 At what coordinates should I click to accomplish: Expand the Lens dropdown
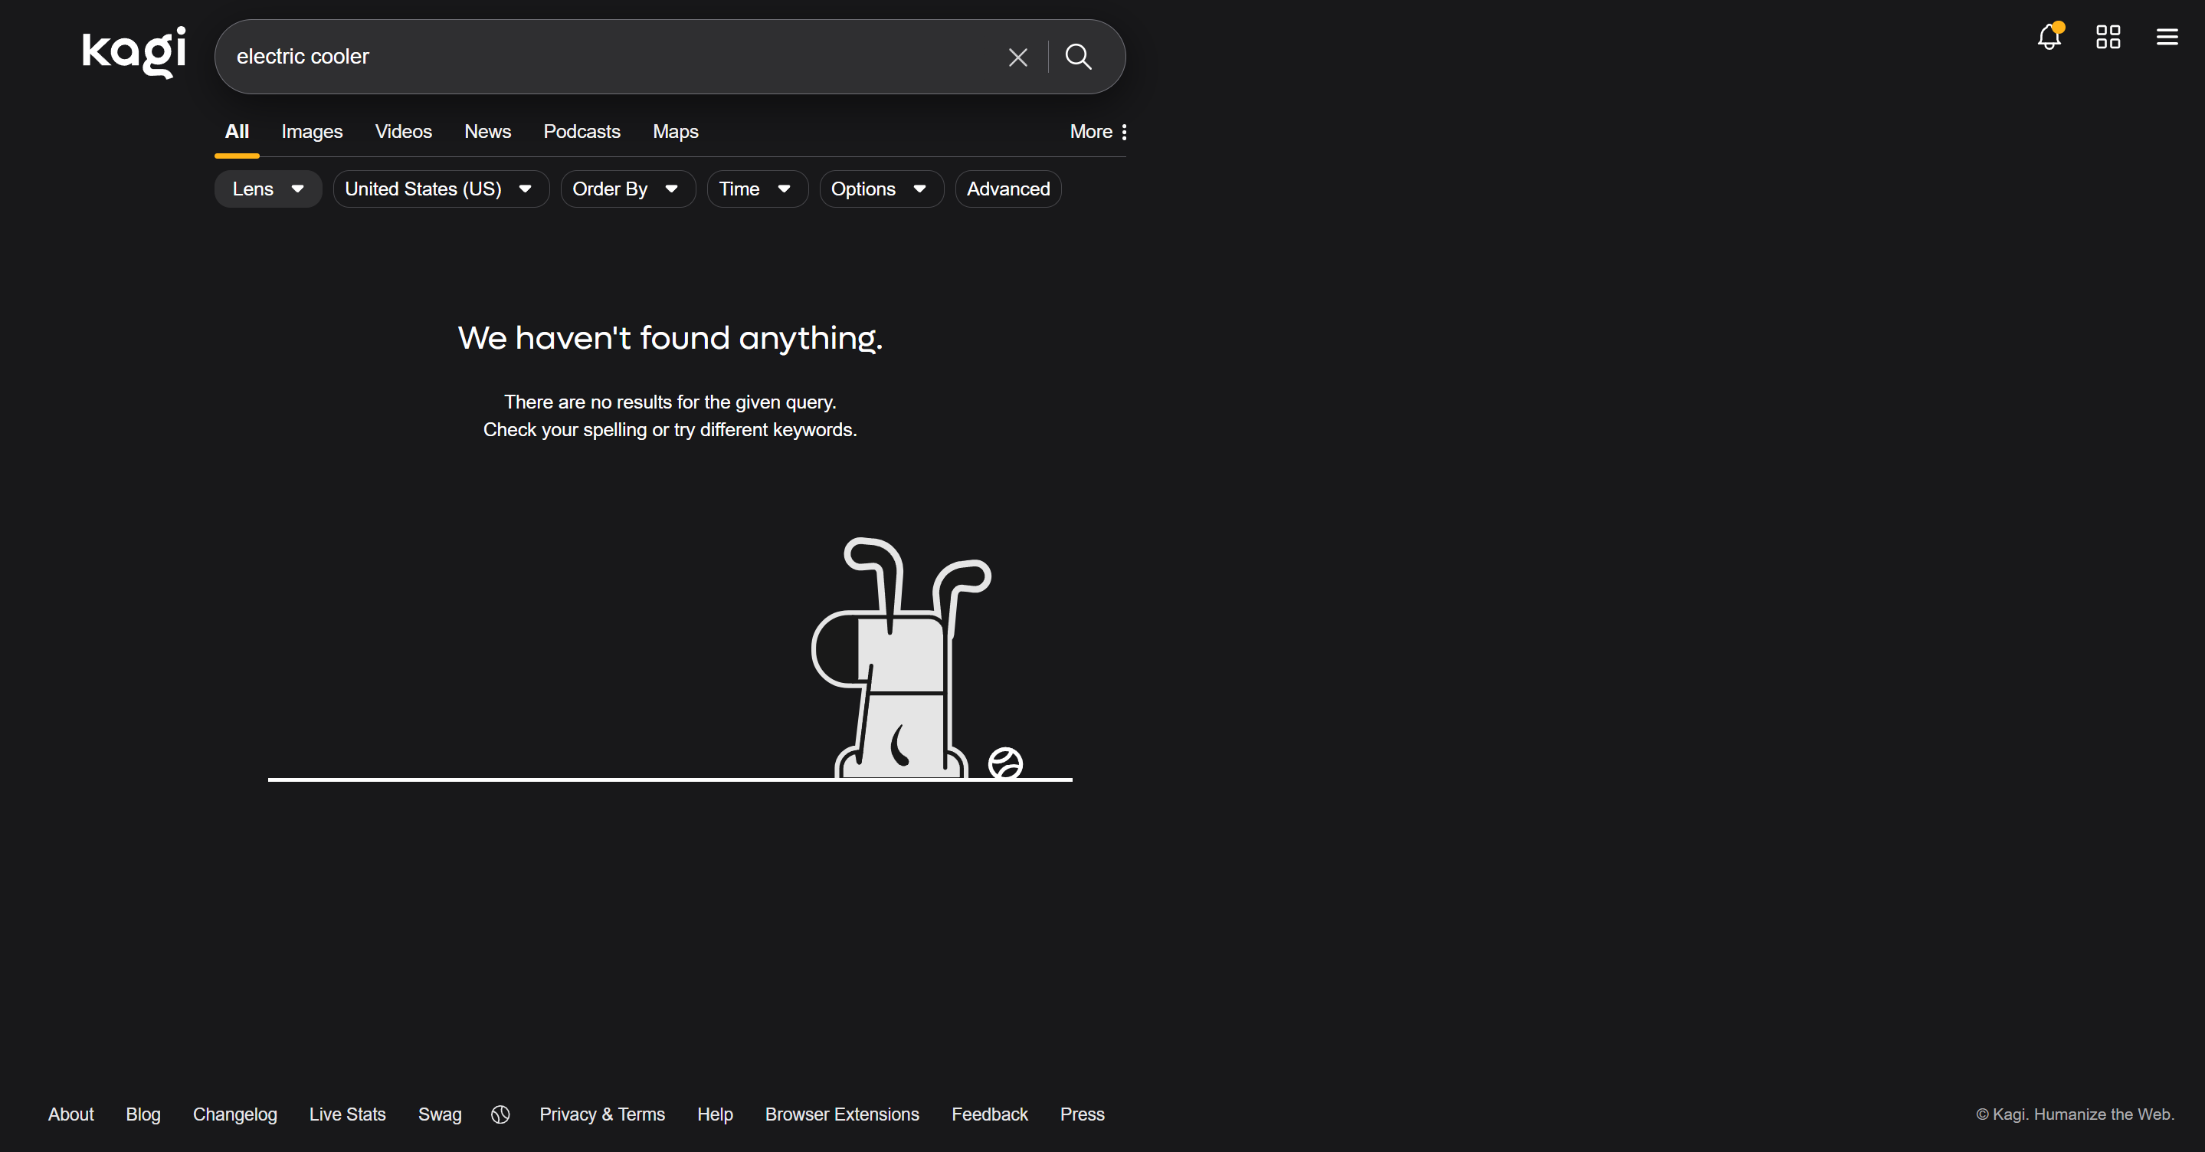point(268,189)
